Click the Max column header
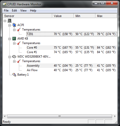 pos(106,16)
